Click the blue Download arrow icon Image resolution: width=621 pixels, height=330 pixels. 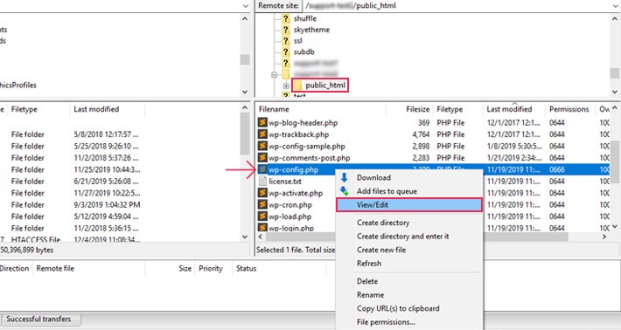pyautogui.click(x=344, y=177)
